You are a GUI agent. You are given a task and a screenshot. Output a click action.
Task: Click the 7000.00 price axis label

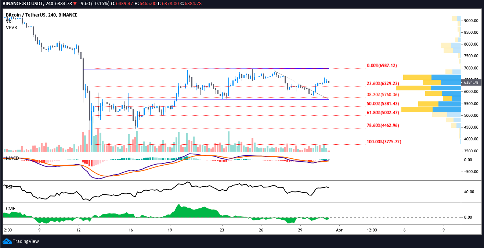tap(472, 68)
